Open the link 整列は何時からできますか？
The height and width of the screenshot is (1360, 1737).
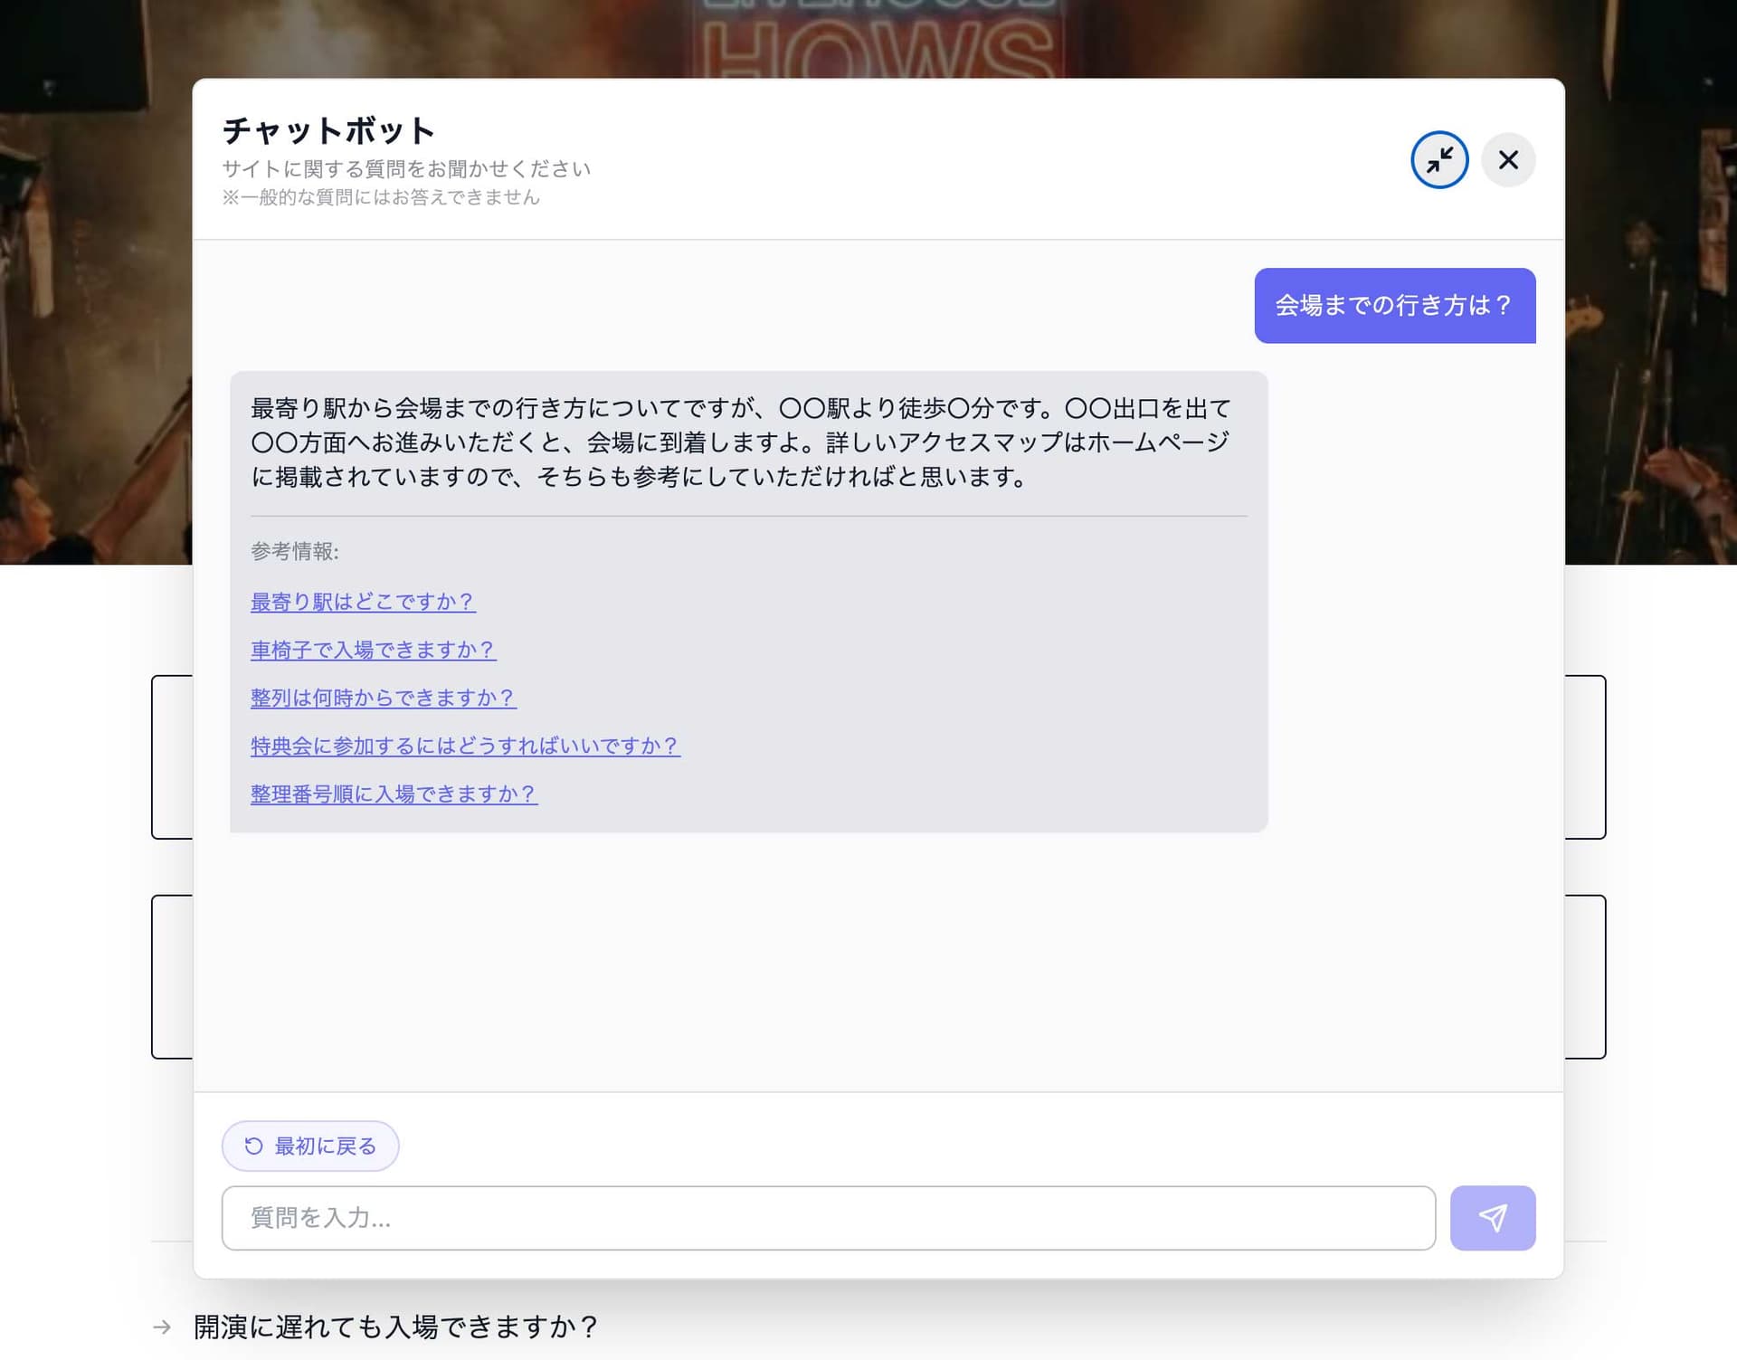[381, 698]
